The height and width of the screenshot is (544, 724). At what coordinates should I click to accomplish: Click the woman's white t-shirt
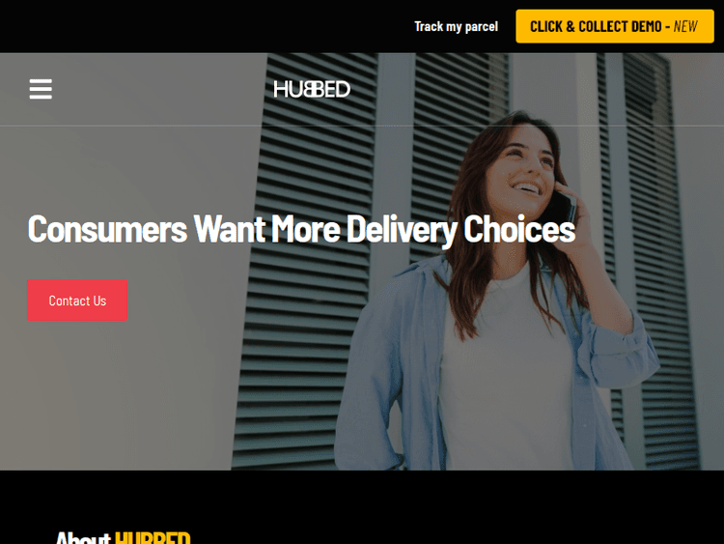[503, 370]
